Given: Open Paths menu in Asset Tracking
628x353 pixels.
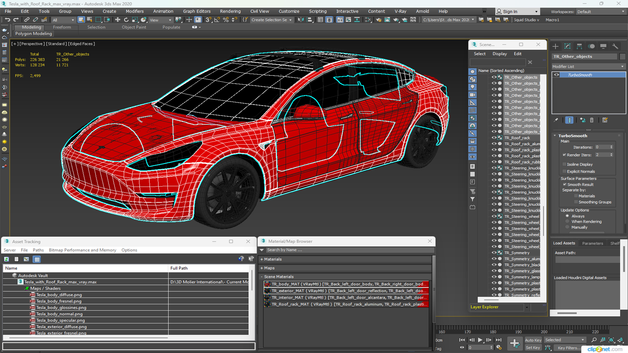Looking at the screenshot, I should point(38,250).
